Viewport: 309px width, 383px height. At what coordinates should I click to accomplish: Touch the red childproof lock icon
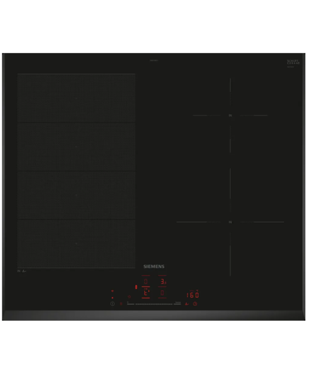coord(121,304)
